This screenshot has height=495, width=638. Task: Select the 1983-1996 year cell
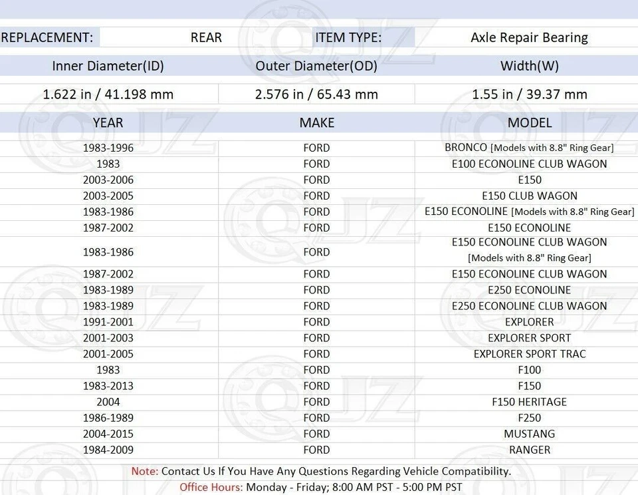click(108, 148)
